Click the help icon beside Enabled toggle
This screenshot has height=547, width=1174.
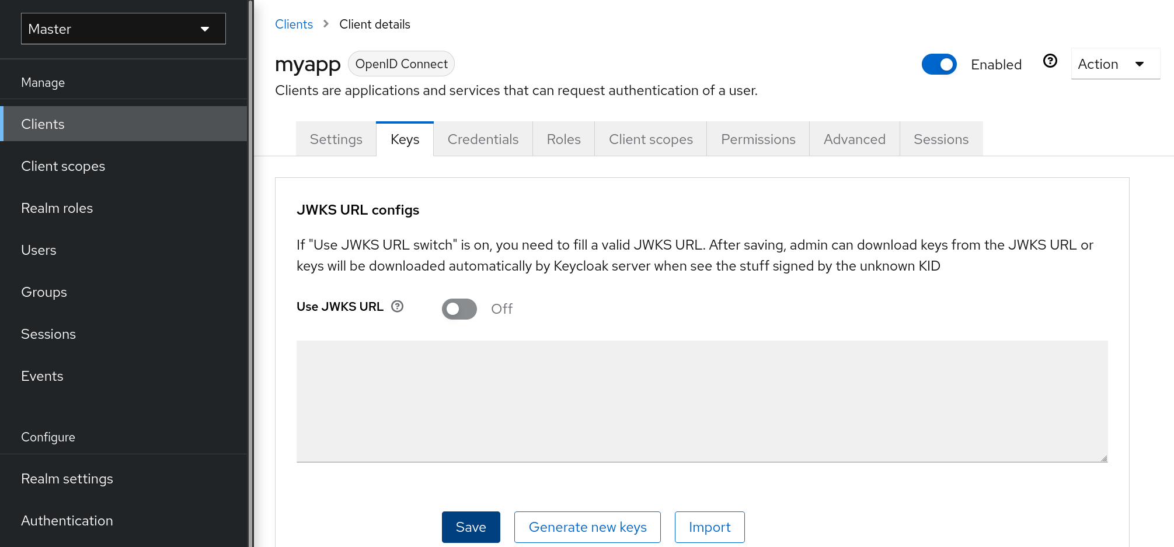tap(1050, 61)
